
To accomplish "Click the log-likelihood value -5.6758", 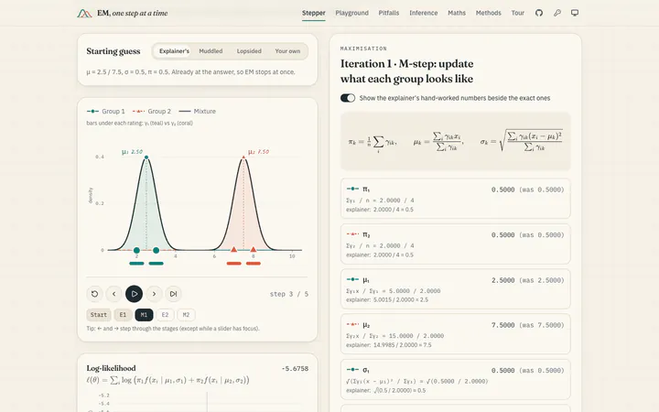I will click(295, 369).
